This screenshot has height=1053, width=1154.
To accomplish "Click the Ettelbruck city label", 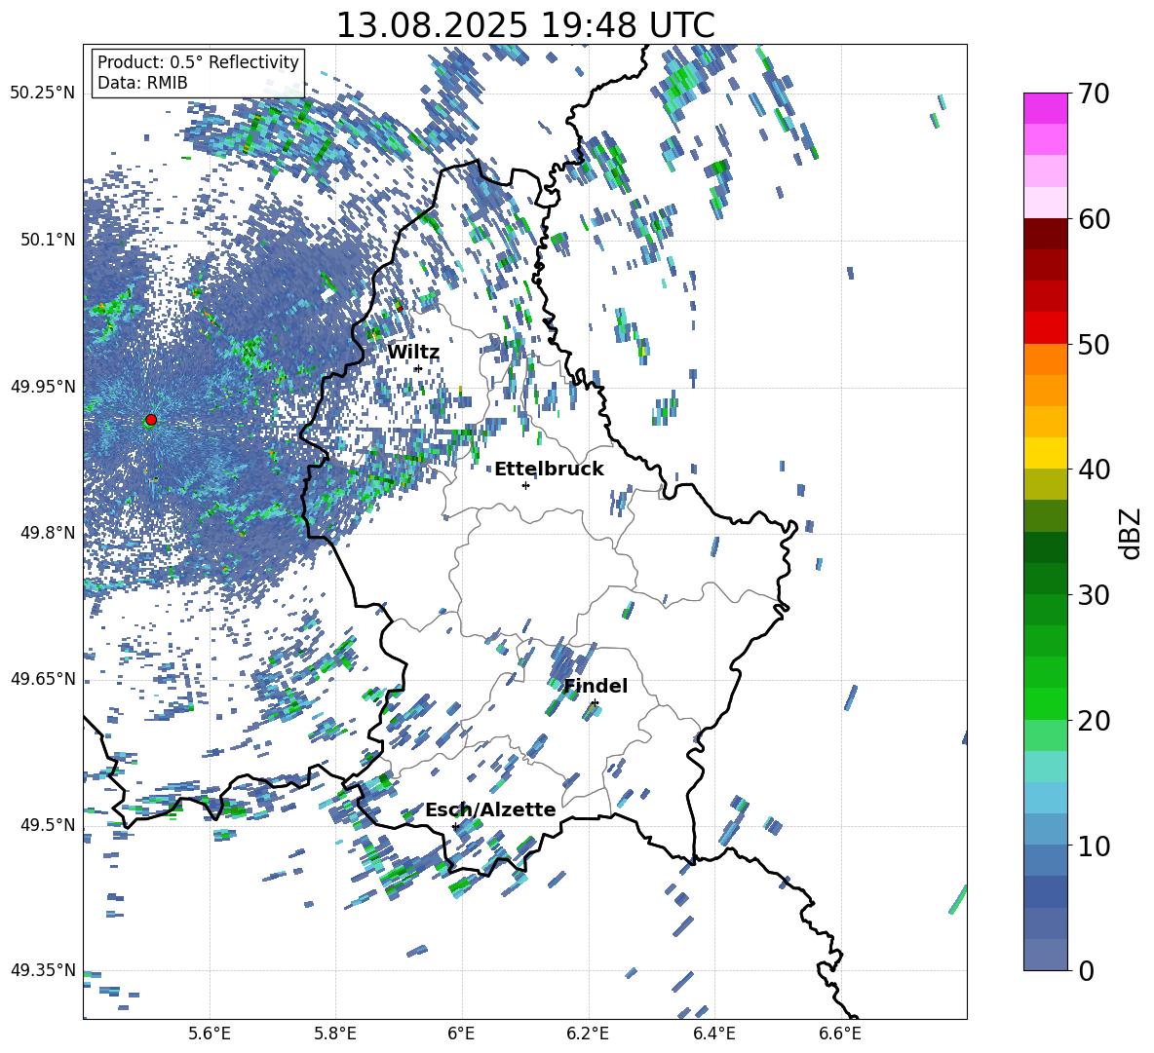I will tap(549, 470).
